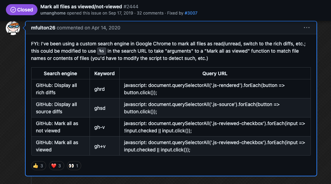Click the ghsd keyword cell

pyautogui.click(x=104, y=108)
